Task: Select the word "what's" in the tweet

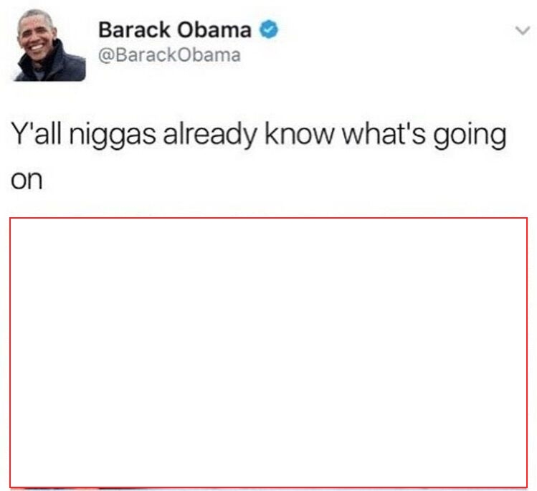Action: click(384, 134)
